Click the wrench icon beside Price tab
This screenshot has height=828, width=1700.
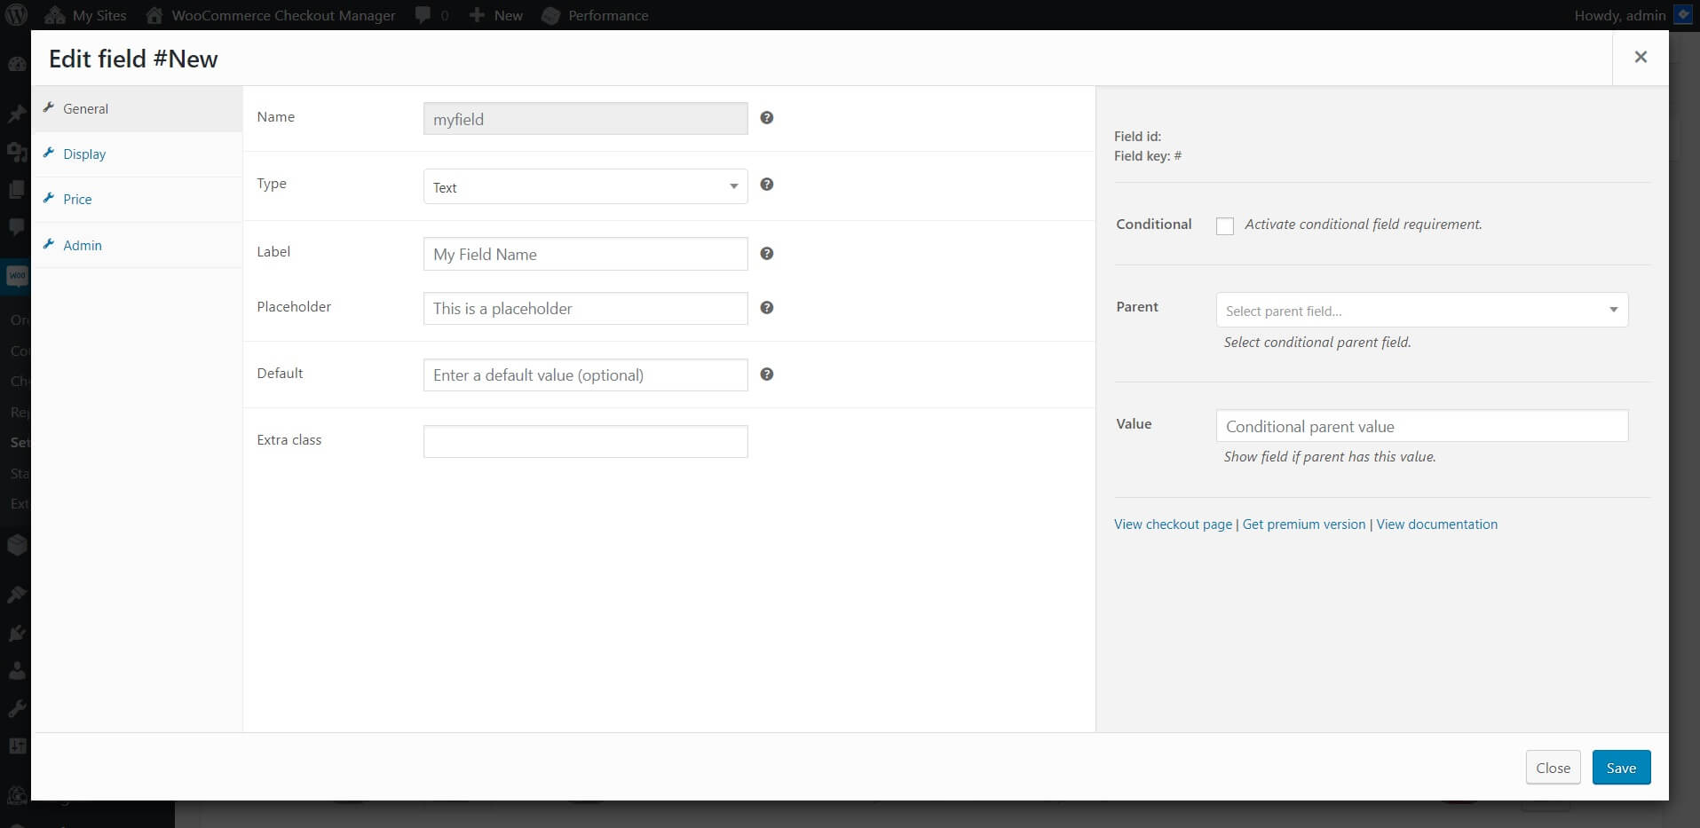coord(49,198)
